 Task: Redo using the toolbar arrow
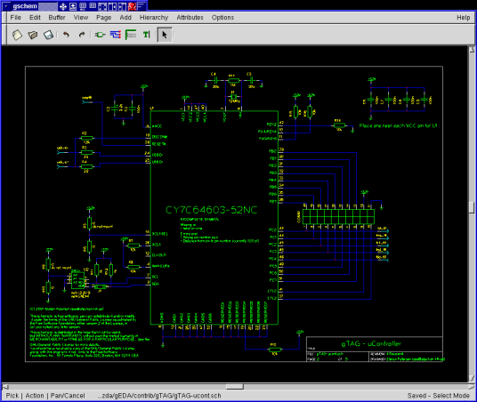(82, 35)
